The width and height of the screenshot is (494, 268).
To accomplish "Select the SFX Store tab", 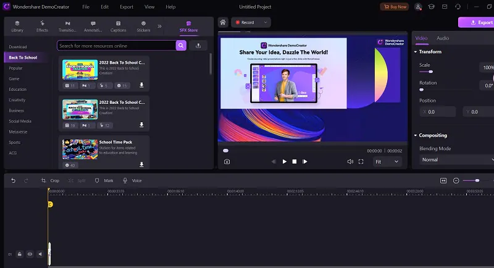I will 189,27.
